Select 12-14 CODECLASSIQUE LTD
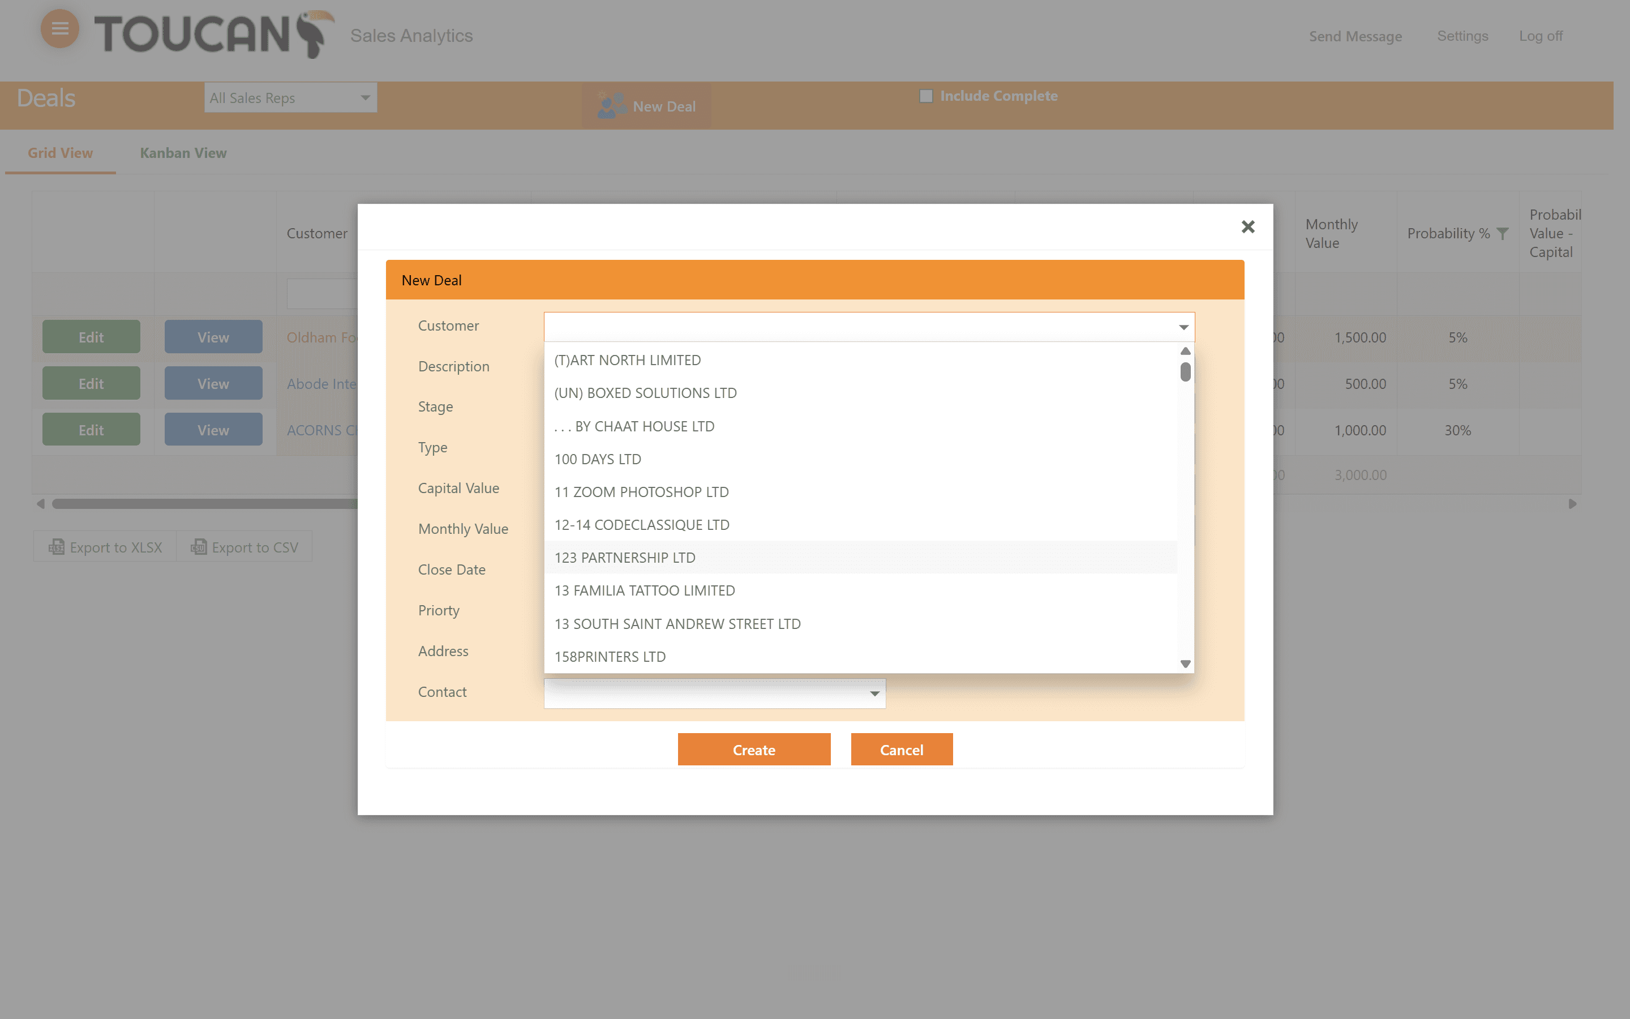This screenshot has width=1630, height=1019. tap(861, 524)
